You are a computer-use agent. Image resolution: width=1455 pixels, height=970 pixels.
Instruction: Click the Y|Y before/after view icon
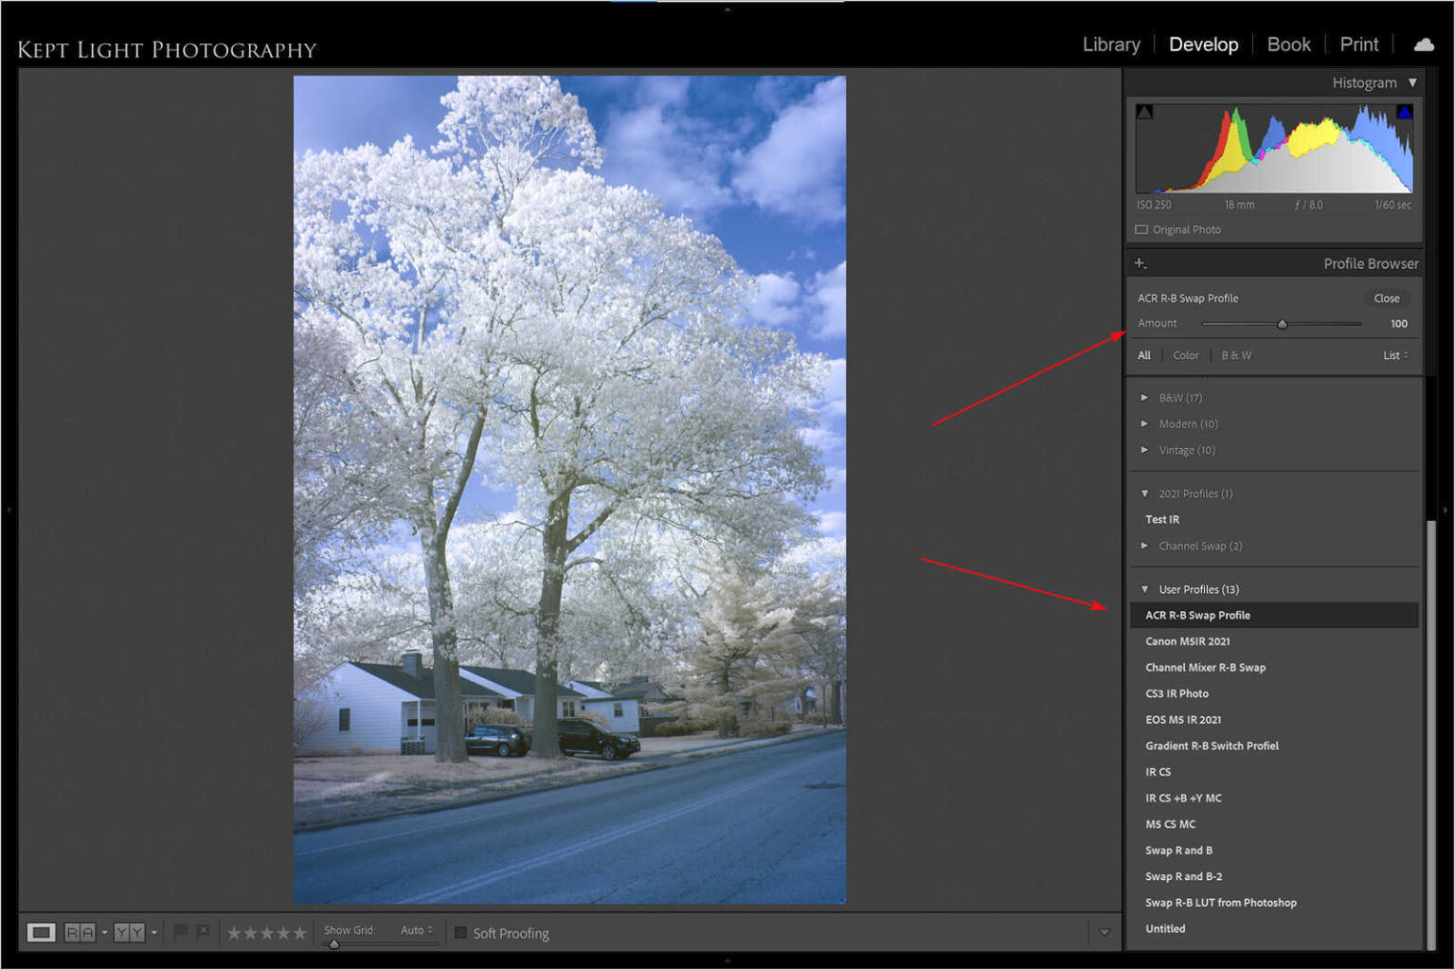[x=129, y=933]
